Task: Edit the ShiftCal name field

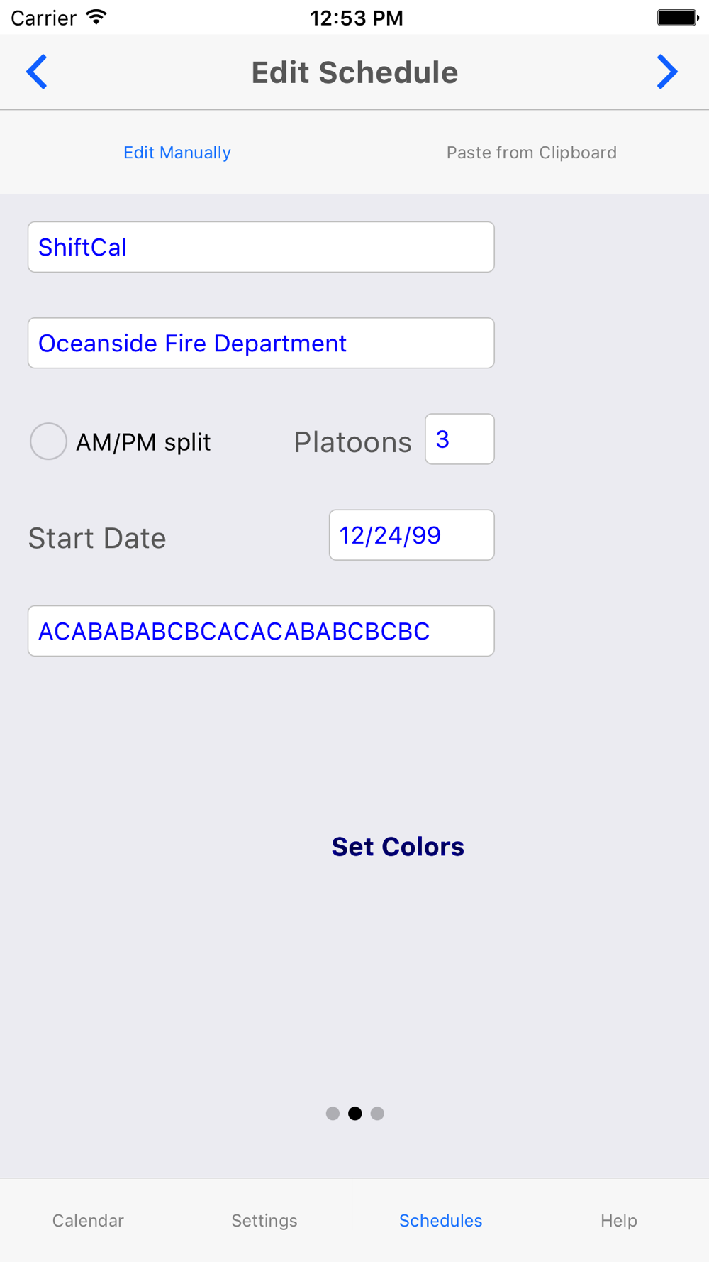Action: click(x=261, y=247)
